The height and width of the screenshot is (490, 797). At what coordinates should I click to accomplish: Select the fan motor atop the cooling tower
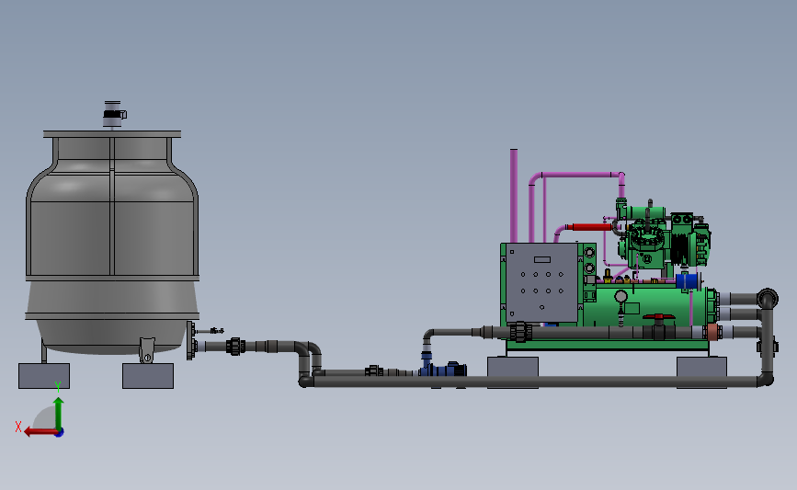(113, 114)
